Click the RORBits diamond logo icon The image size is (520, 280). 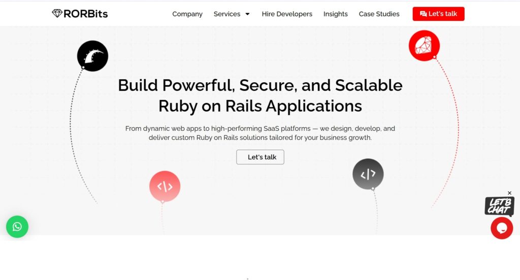pyautogui.click(x=57, y=14)
